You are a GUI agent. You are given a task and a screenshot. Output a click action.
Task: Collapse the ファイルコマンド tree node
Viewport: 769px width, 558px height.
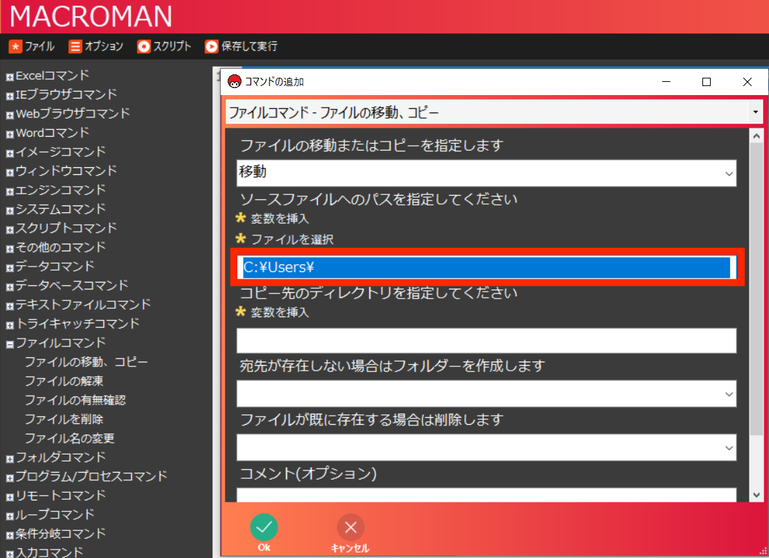click(x=9, y=344)
